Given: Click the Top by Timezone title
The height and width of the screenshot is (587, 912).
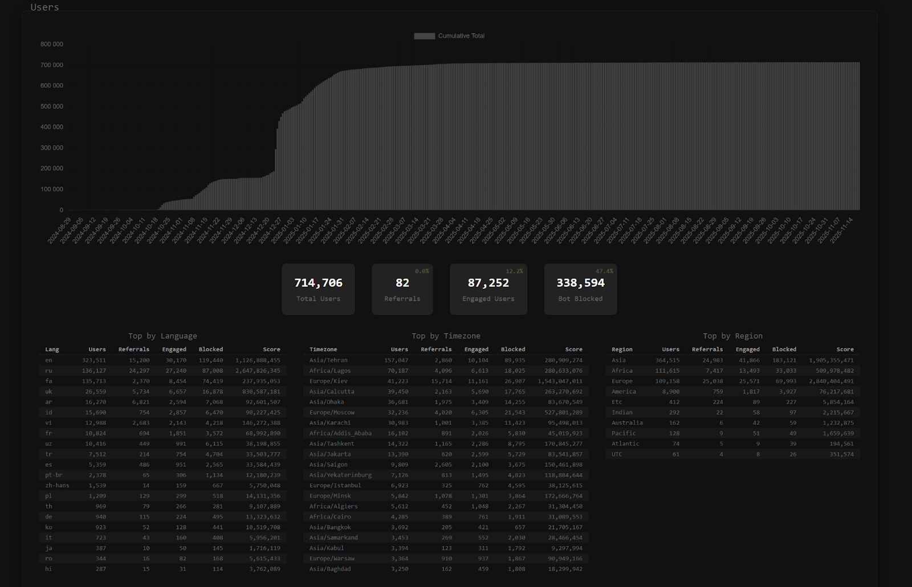Looking at the screenshot, I should [x=446, y=336].
